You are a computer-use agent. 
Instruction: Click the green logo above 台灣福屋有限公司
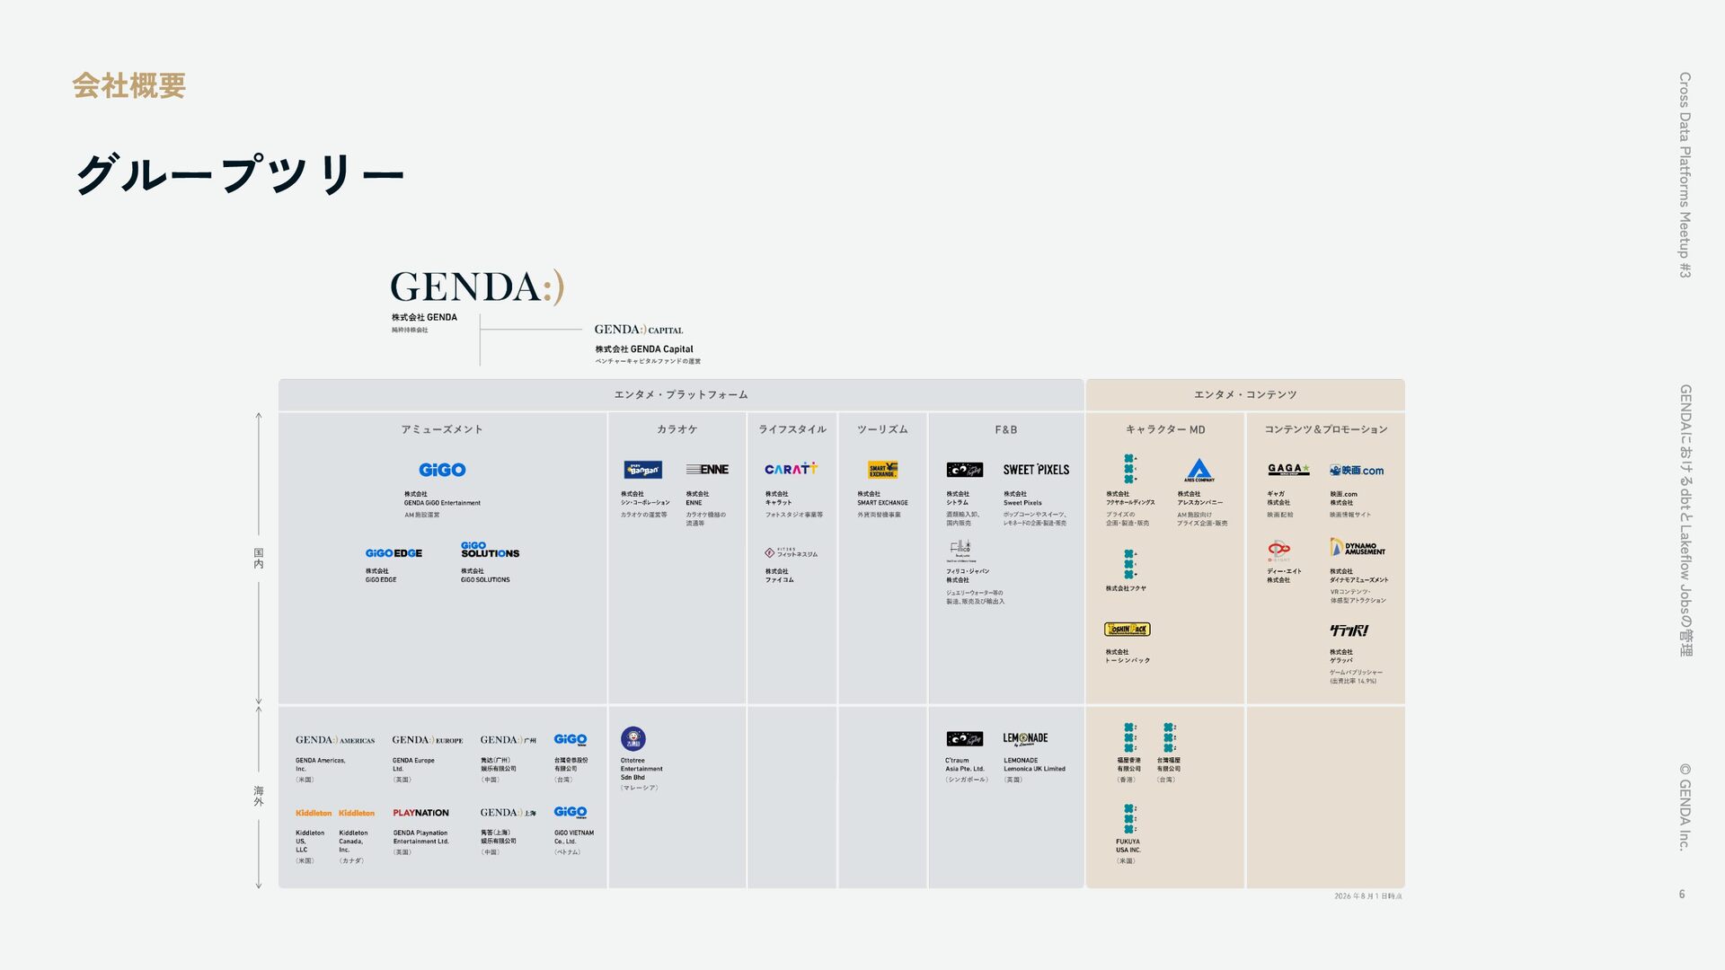coord(1169,736)
